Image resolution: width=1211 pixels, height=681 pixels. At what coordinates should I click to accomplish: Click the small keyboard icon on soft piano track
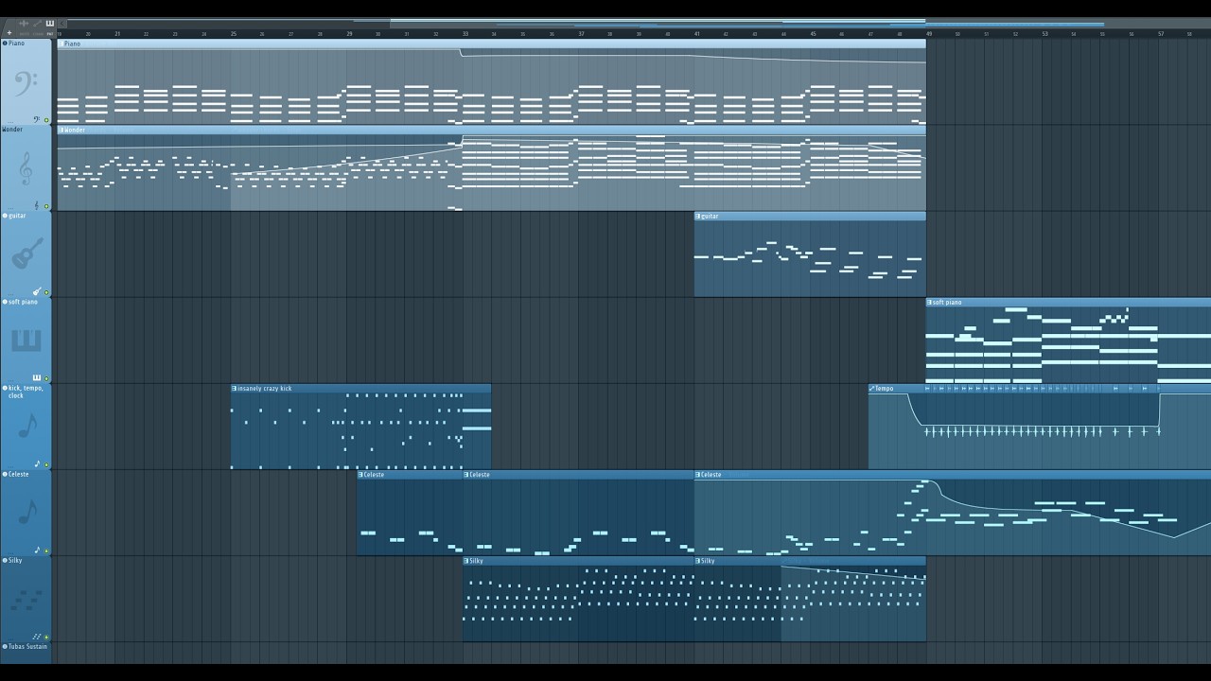click(x=37, y=378)
